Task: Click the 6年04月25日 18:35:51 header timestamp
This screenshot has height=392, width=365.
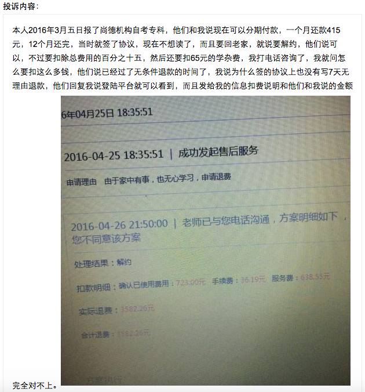Action: [x=107, y=113]
